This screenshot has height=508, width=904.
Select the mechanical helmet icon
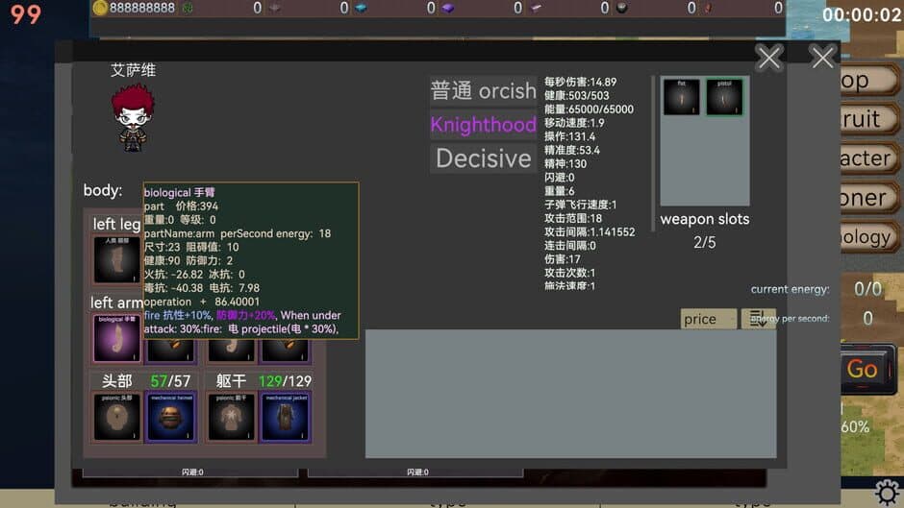coord(169,418)
